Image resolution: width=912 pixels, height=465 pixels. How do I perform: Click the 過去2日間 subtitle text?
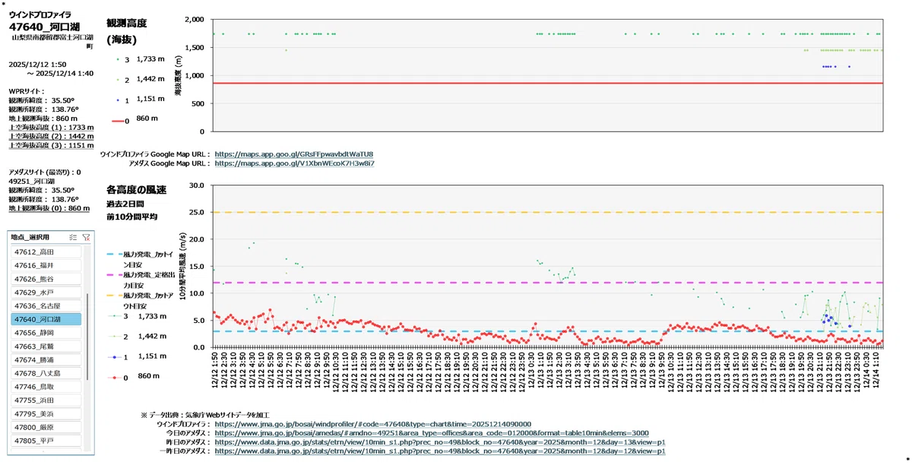click(x=125, y=204)
